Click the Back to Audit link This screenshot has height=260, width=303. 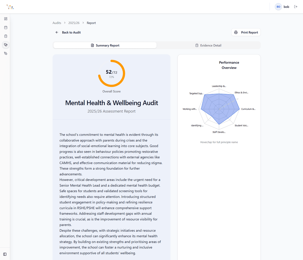pyautogui.click(x=71, y=32)
